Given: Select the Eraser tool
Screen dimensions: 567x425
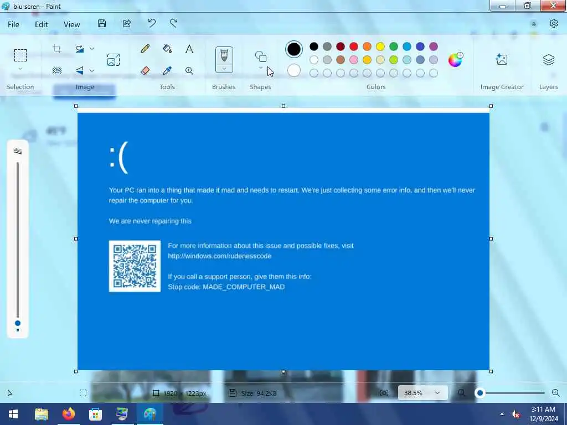Looking at the screenshot, I should [145, 70].
